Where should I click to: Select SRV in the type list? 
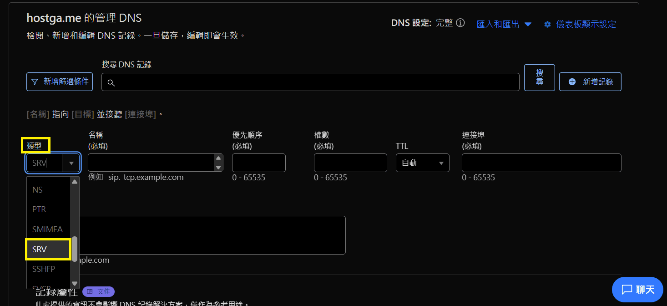48,250
